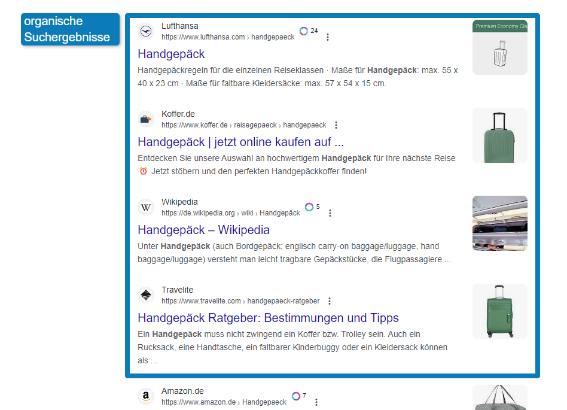
Task: Click the Wikipedia snippet 'Unter Handgepäck (auch Bordgepäck'
Action: click(x=294, y=253)
